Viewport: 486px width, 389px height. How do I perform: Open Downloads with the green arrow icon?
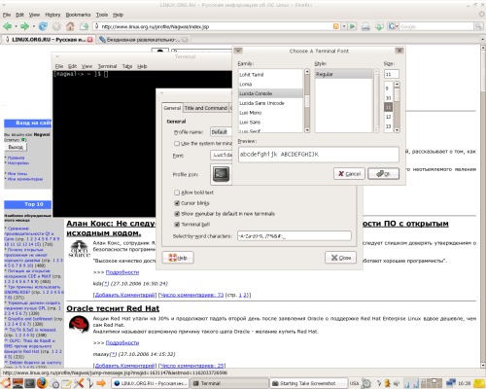pos(379,26)
